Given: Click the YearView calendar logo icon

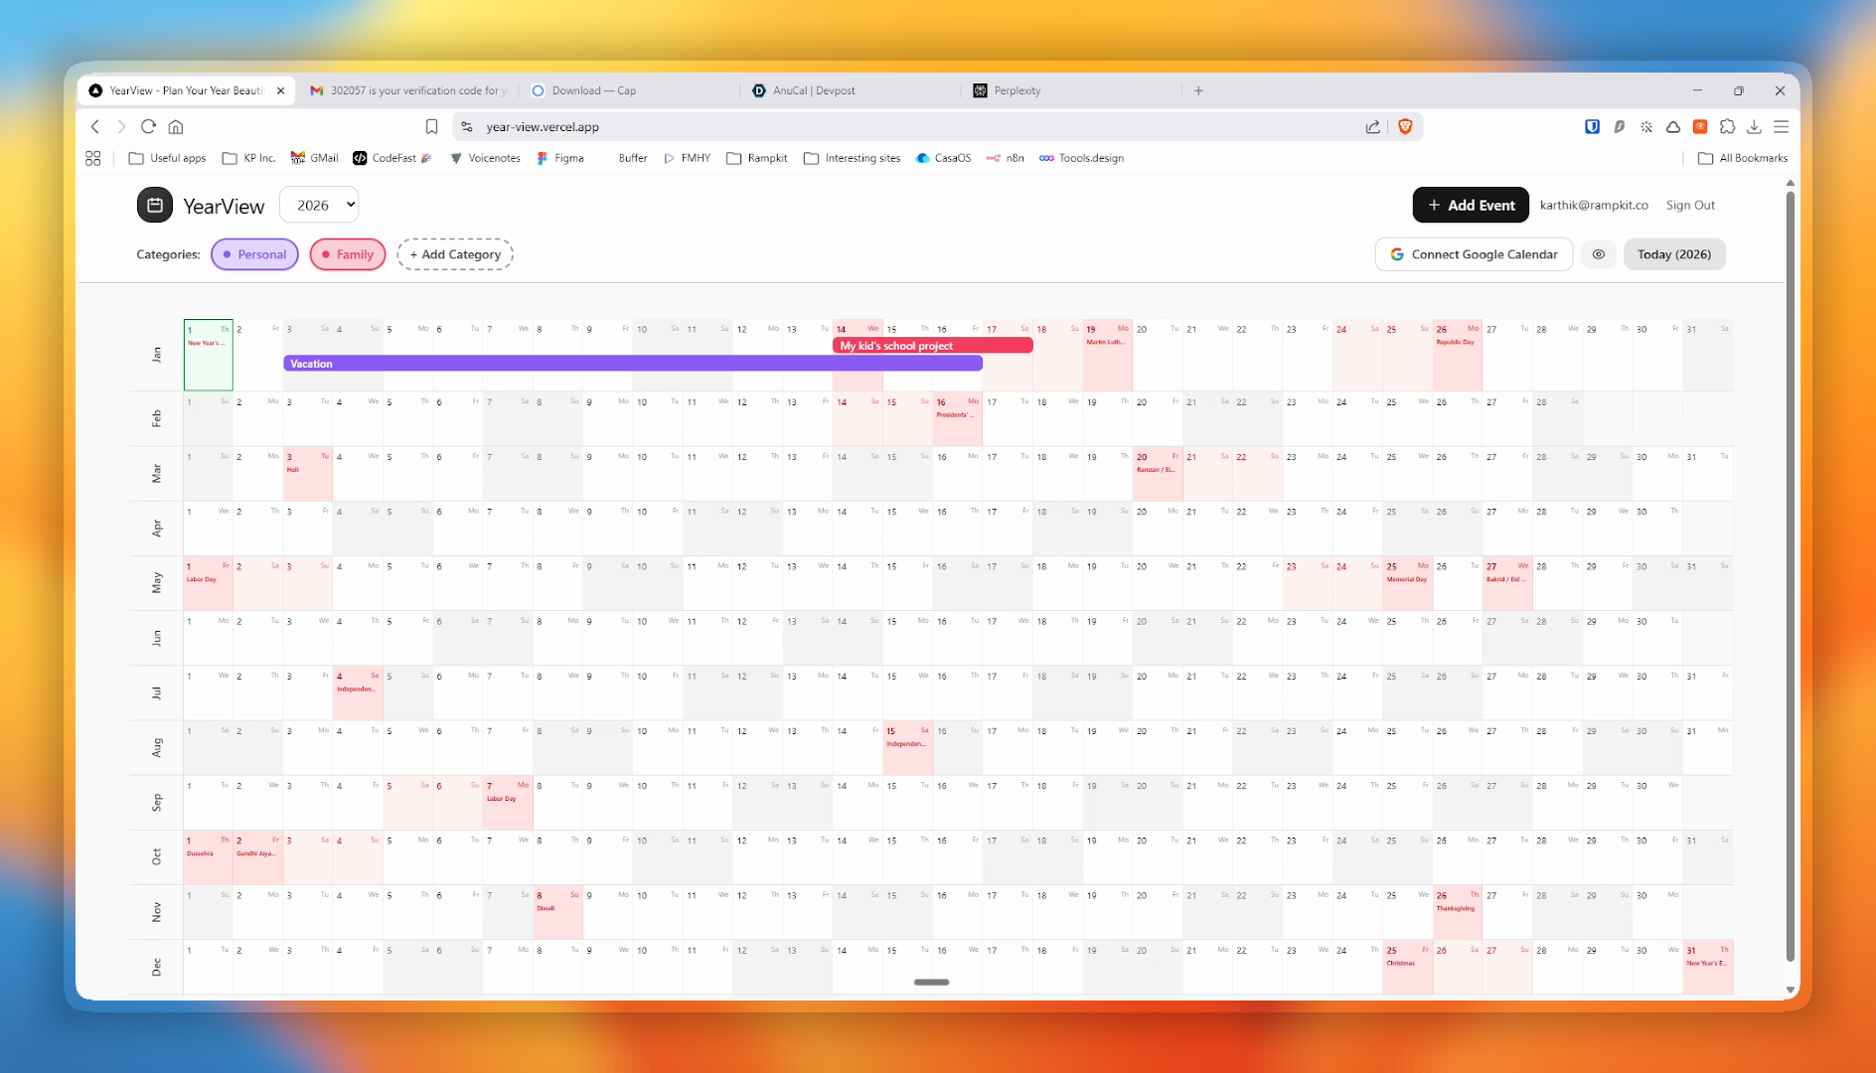Looking at the screenshot, I should (x=154, y=205).
